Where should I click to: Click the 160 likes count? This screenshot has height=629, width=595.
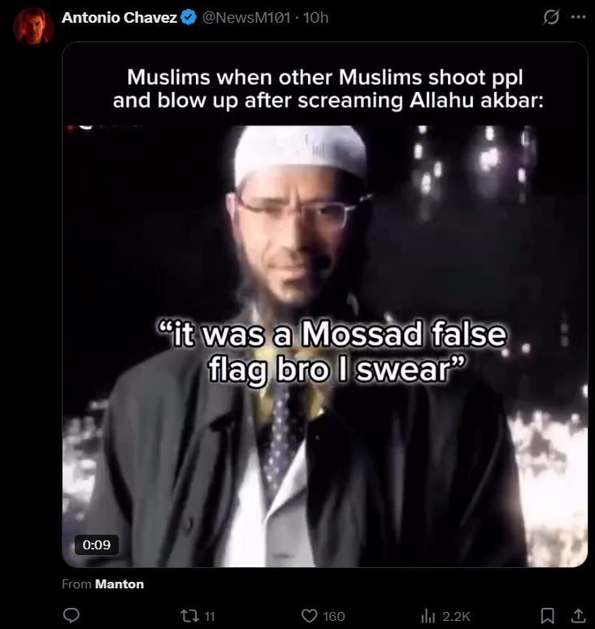click(334, 616)
